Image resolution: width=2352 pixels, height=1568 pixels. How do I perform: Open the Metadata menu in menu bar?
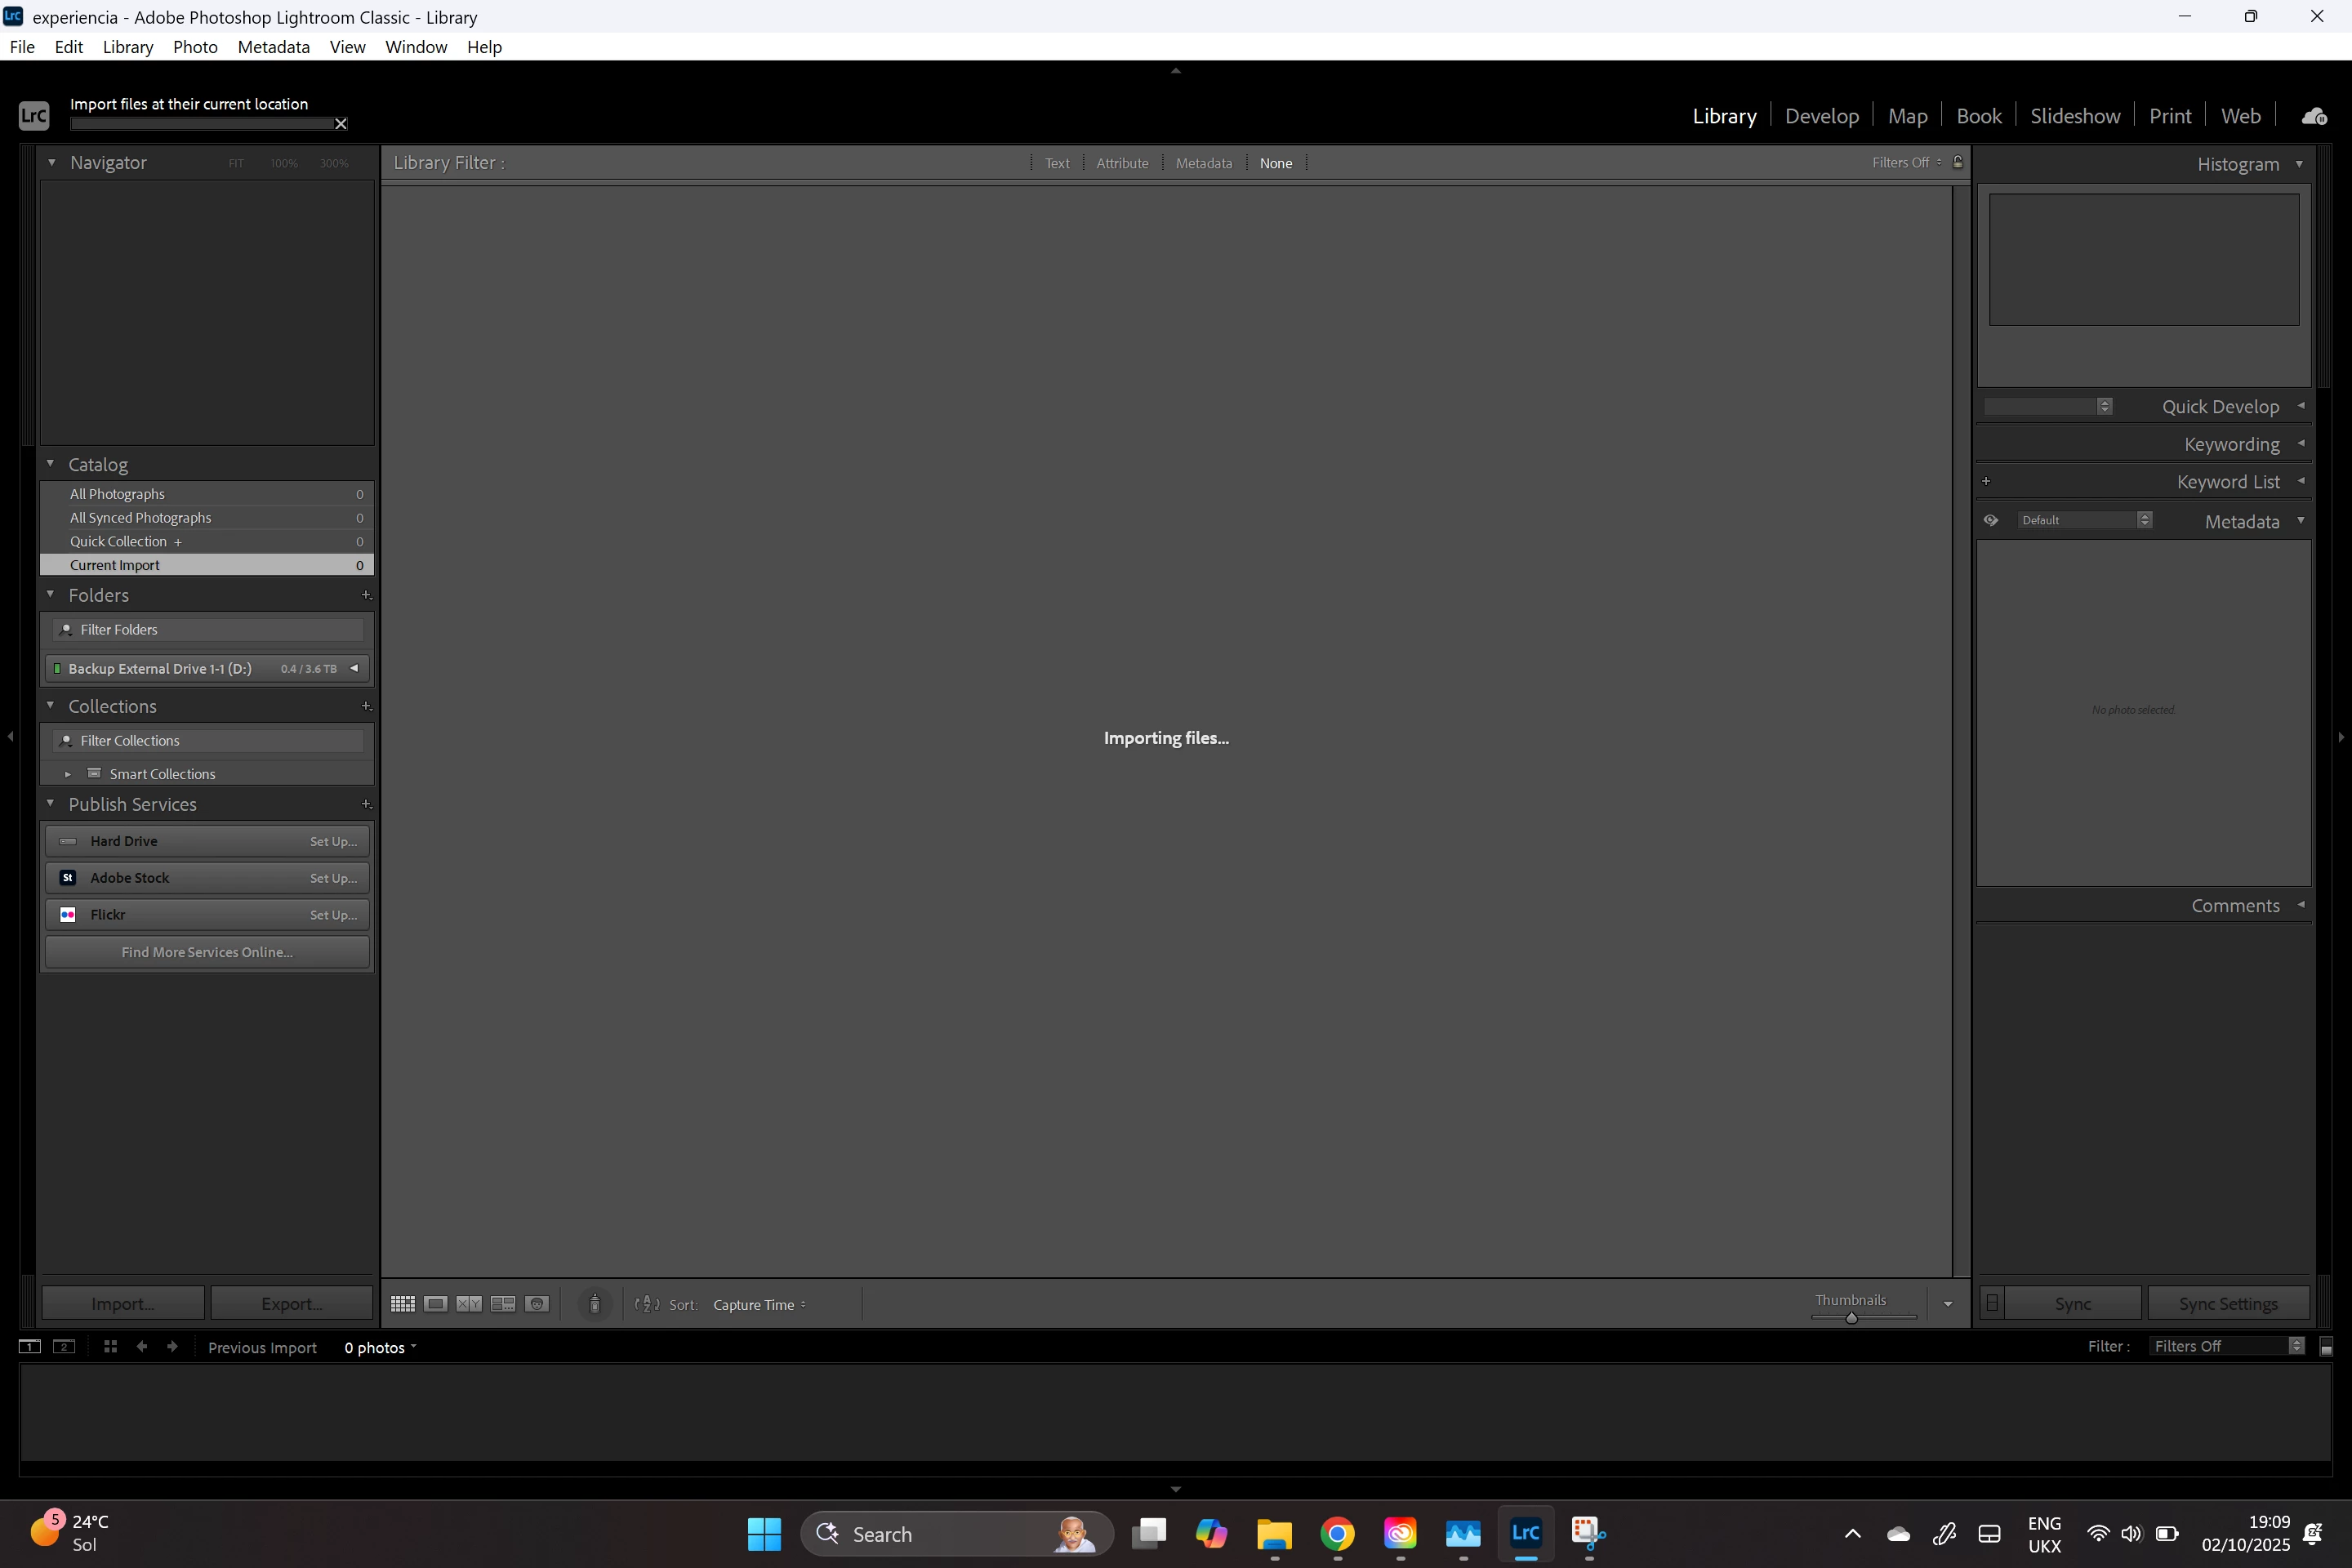point(273,47)
